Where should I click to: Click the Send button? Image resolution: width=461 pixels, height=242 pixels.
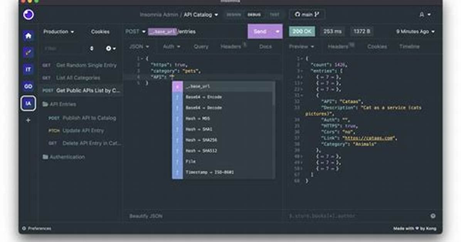click(260, 32)
